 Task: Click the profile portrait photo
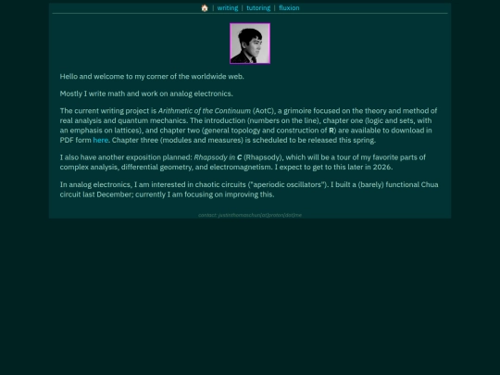click(250, 44)
